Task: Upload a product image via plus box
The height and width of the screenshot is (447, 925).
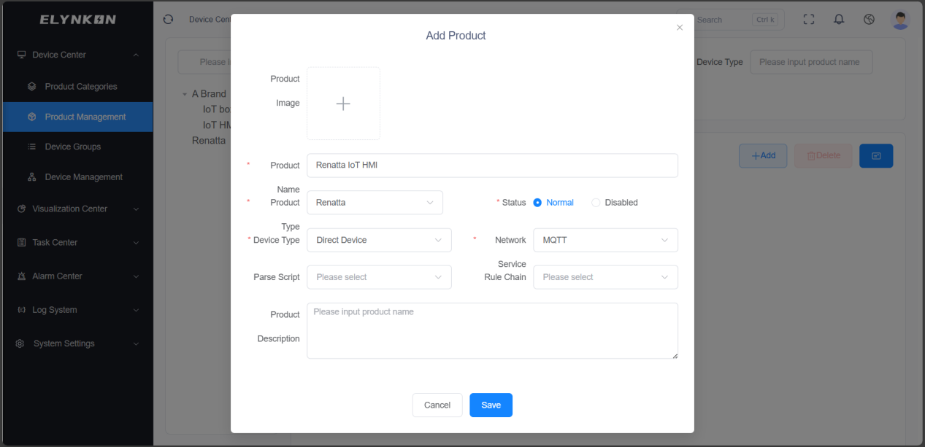Action: (x=343, y=104)
